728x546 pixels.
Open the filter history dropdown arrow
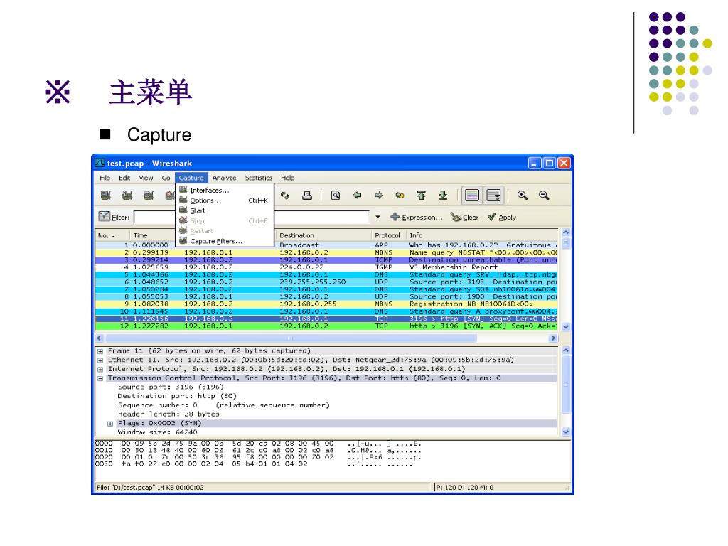(378, 217)
